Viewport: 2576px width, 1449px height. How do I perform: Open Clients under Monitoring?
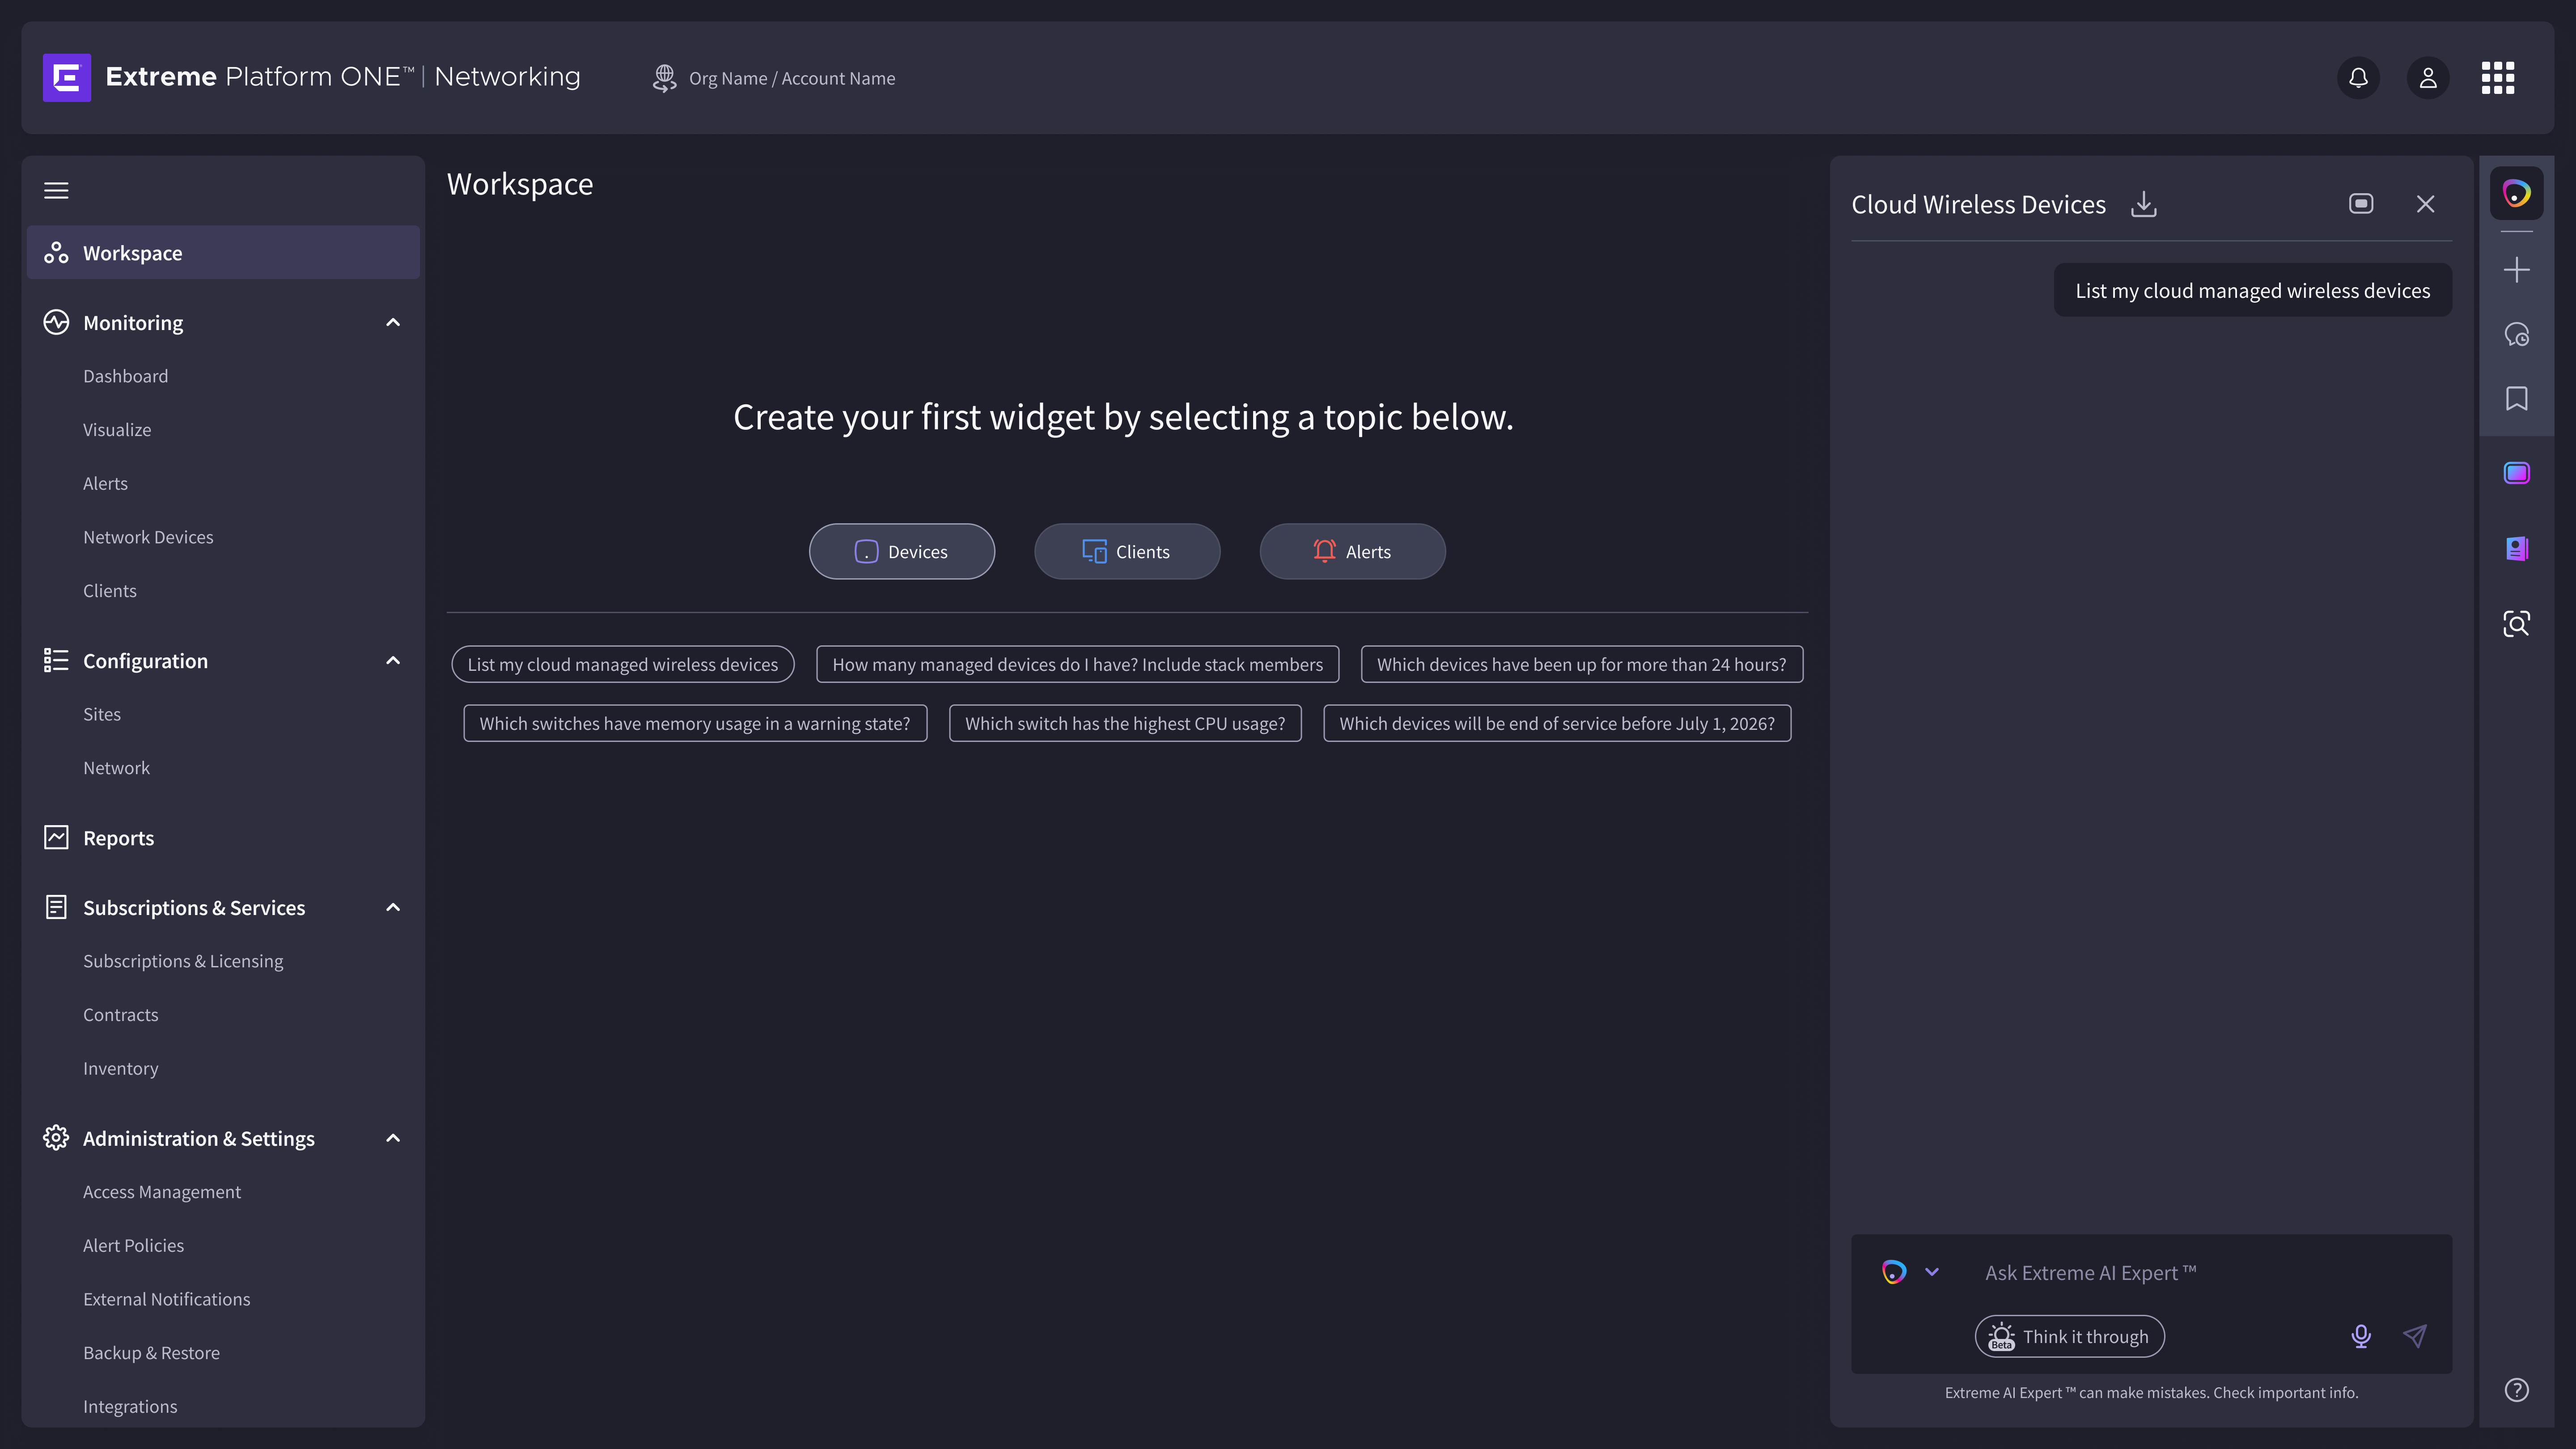(x=110, y=591)
